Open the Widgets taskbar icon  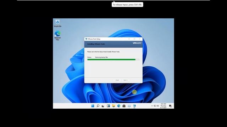point(108,106)
